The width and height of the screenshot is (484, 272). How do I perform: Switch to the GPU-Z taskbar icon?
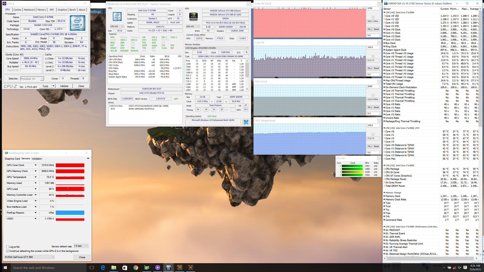(x=147, y=267)
